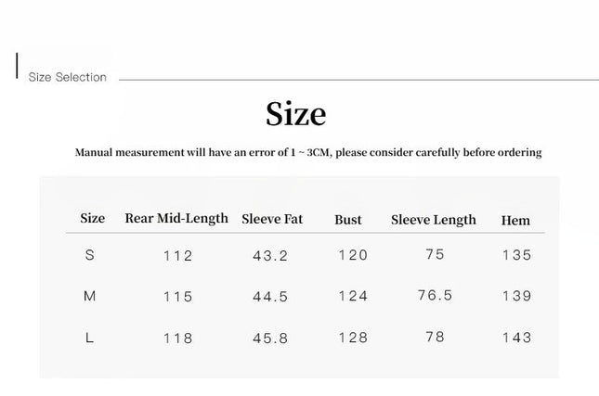Click the 76.5 sleeve length value
Image resolution: width=599 pixels, height=396 pixels.
(435, 296)
